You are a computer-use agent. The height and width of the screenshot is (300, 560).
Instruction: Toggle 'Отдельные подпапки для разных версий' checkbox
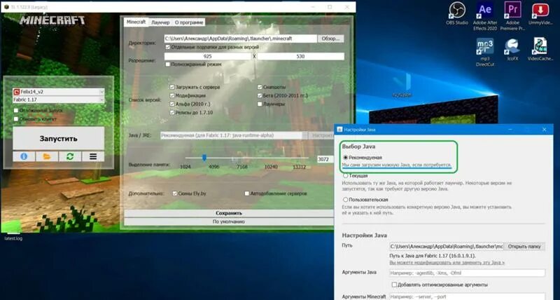tap(167, 47)
